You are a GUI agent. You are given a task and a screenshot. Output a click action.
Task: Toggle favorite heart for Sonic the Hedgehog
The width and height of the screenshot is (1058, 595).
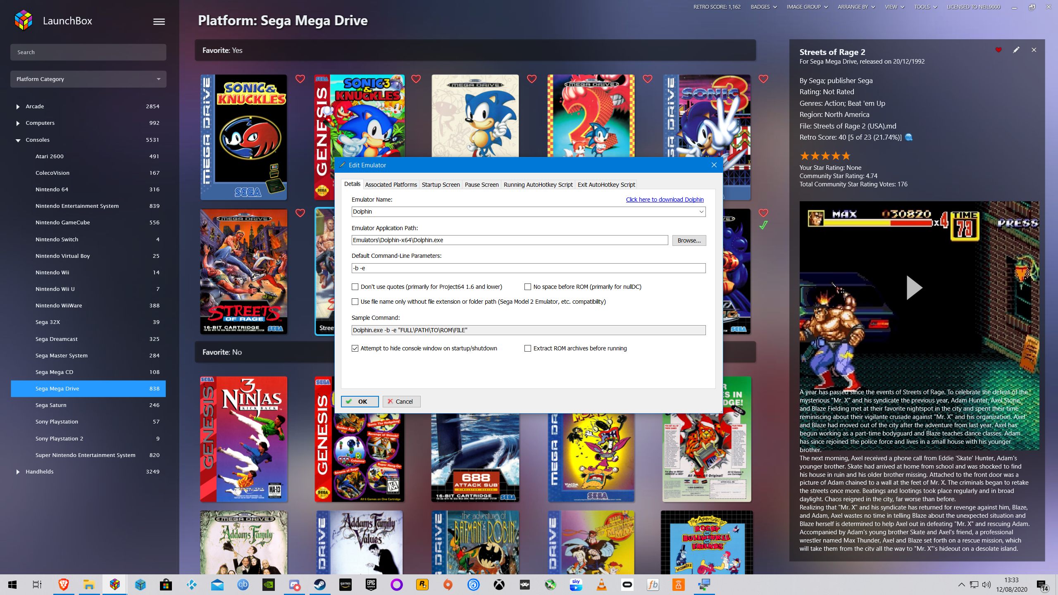(x=531, y=79)
